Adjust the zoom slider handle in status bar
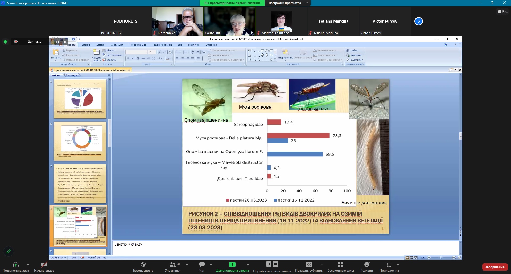Viewport: 511px width, 274px height. coord(441,258)
